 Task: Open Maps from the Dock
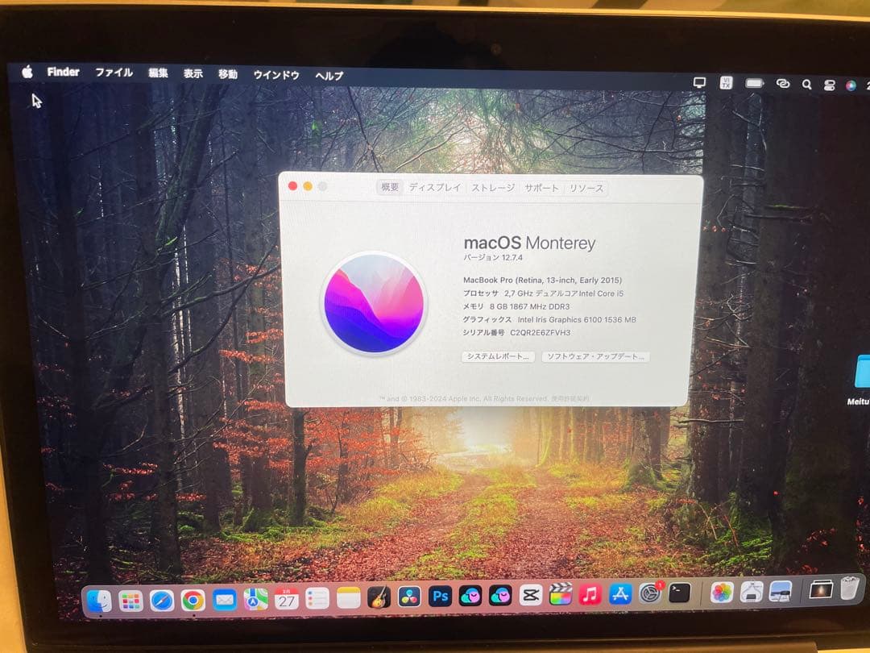click(256, 599)
